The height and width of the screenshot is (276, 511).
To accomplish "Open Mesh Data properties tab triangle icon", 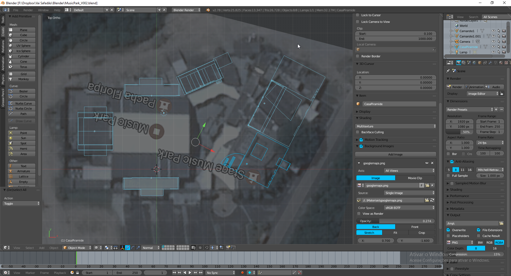I will [496, 63].
